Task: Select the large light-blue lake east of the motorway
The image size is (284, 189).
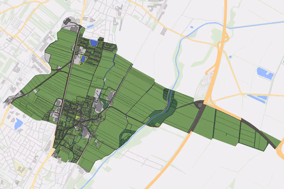Action: 265,73
